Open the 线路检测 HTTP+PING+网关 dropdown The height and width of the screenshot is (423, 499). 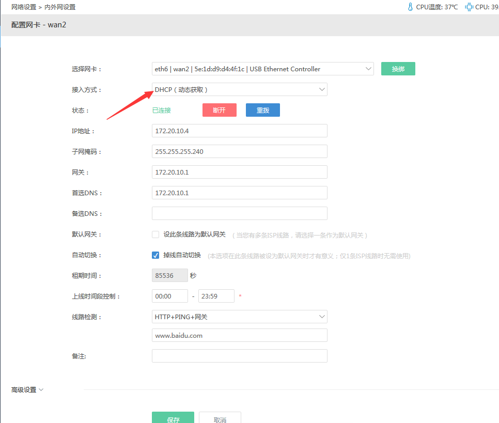click(239, 317)
